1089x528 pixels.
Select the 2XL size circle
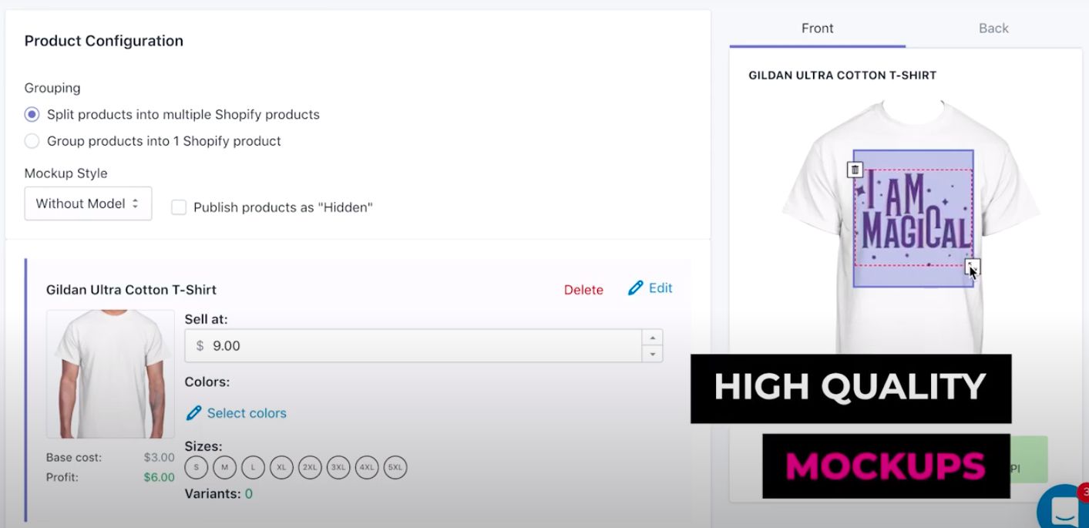click(x=310, y=467)
